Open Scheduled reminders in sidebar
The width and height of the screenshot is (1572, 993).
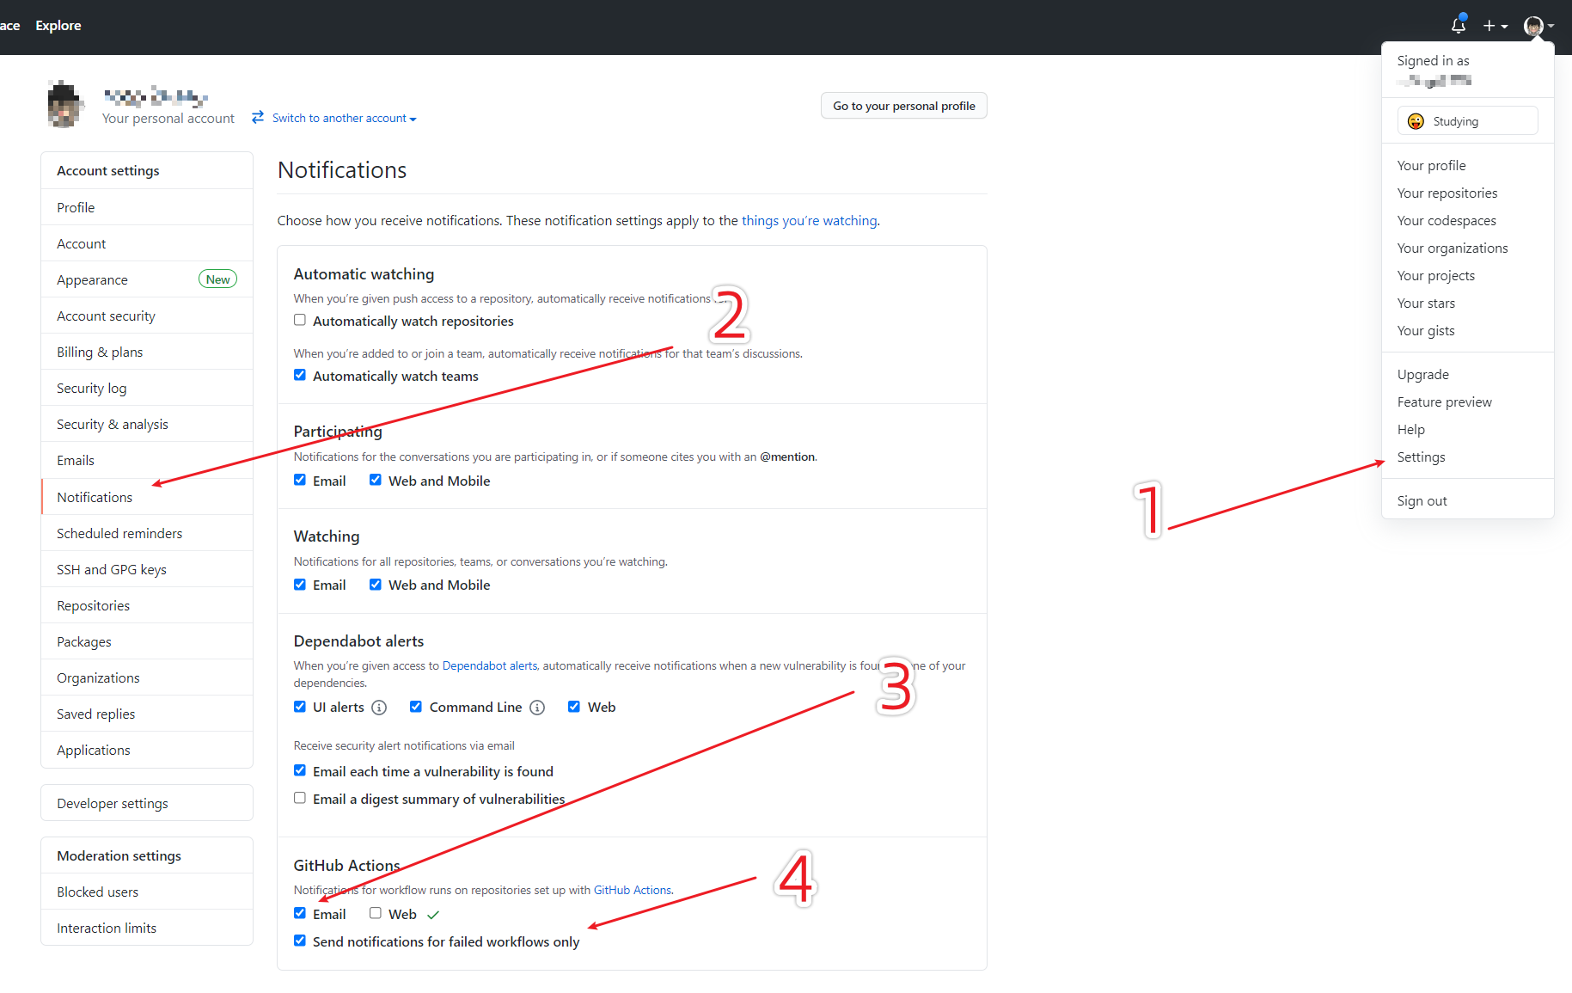(147, 533)
